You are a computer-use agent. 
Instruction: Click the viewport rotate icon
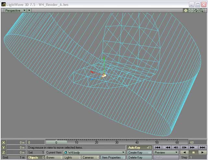pyautogui.click(x=196, y=10)
